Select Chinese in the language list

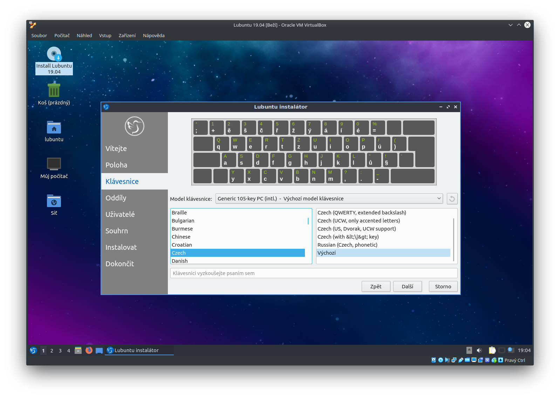(x=238, y=237)
